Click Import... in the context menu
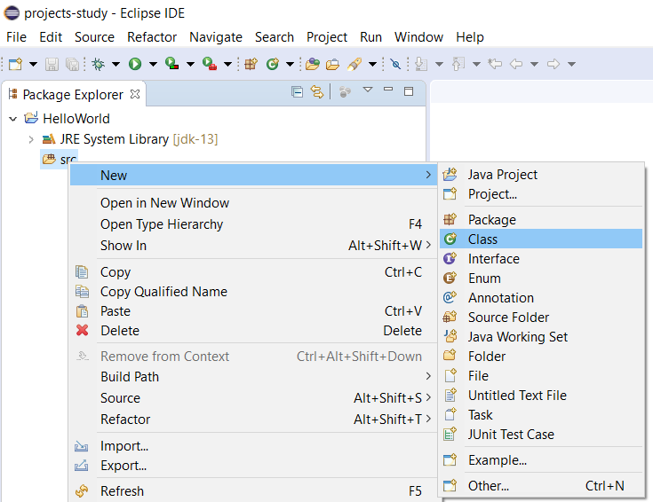Screen dimensions: 653x502 pyautogui.click(x=253, y=446)
